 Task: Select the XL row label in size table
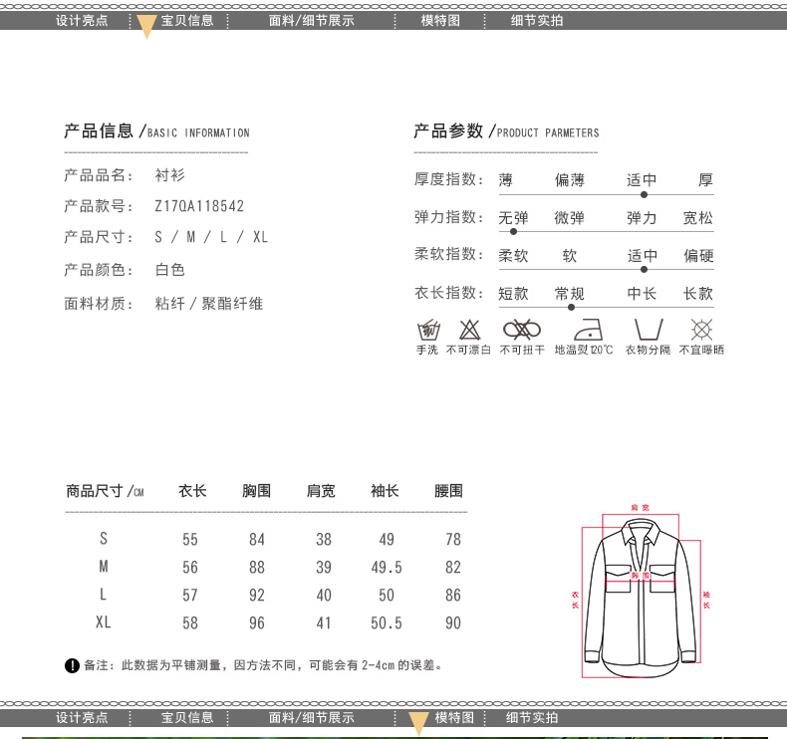104,622
